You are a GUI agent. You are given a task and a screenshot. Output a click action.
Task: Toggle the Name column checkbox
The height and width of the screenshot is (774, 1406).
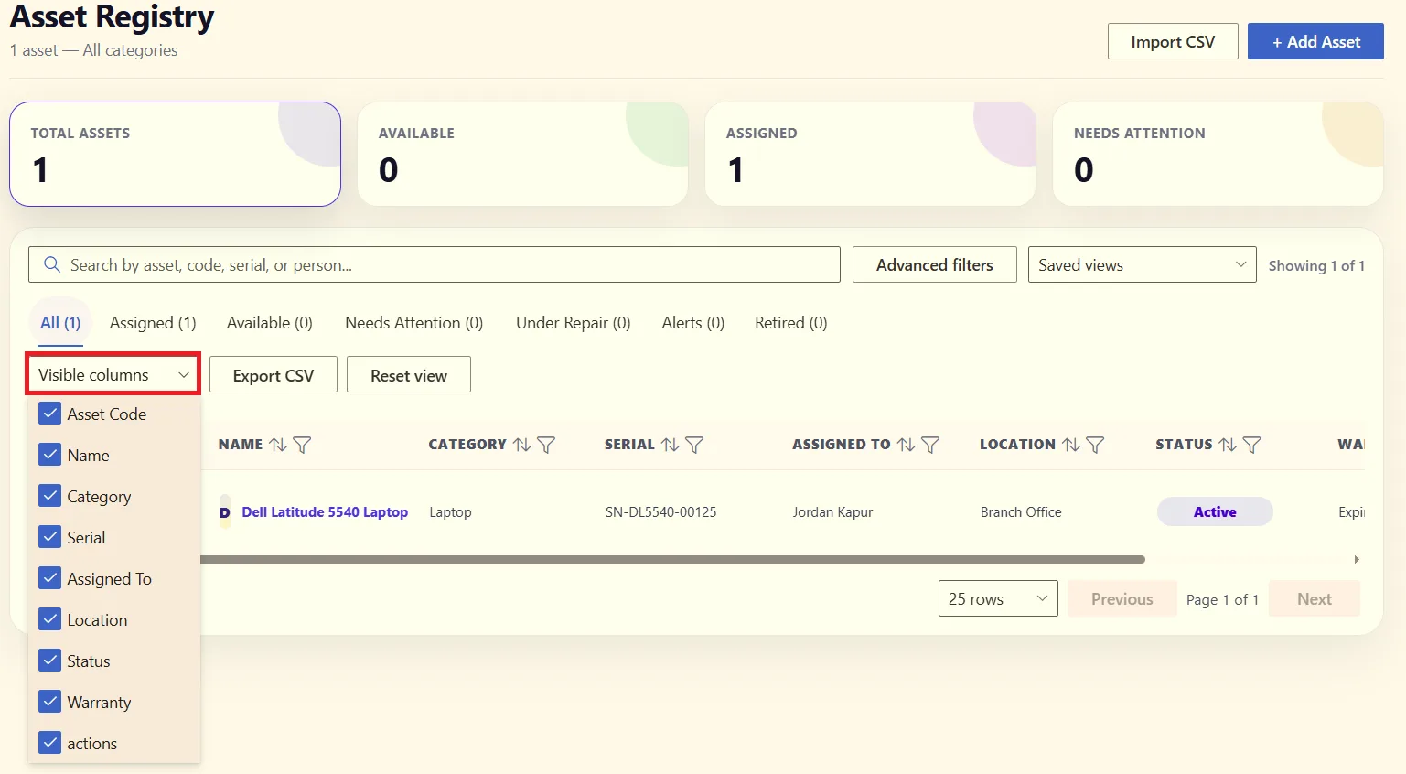(x=50, y=455)
